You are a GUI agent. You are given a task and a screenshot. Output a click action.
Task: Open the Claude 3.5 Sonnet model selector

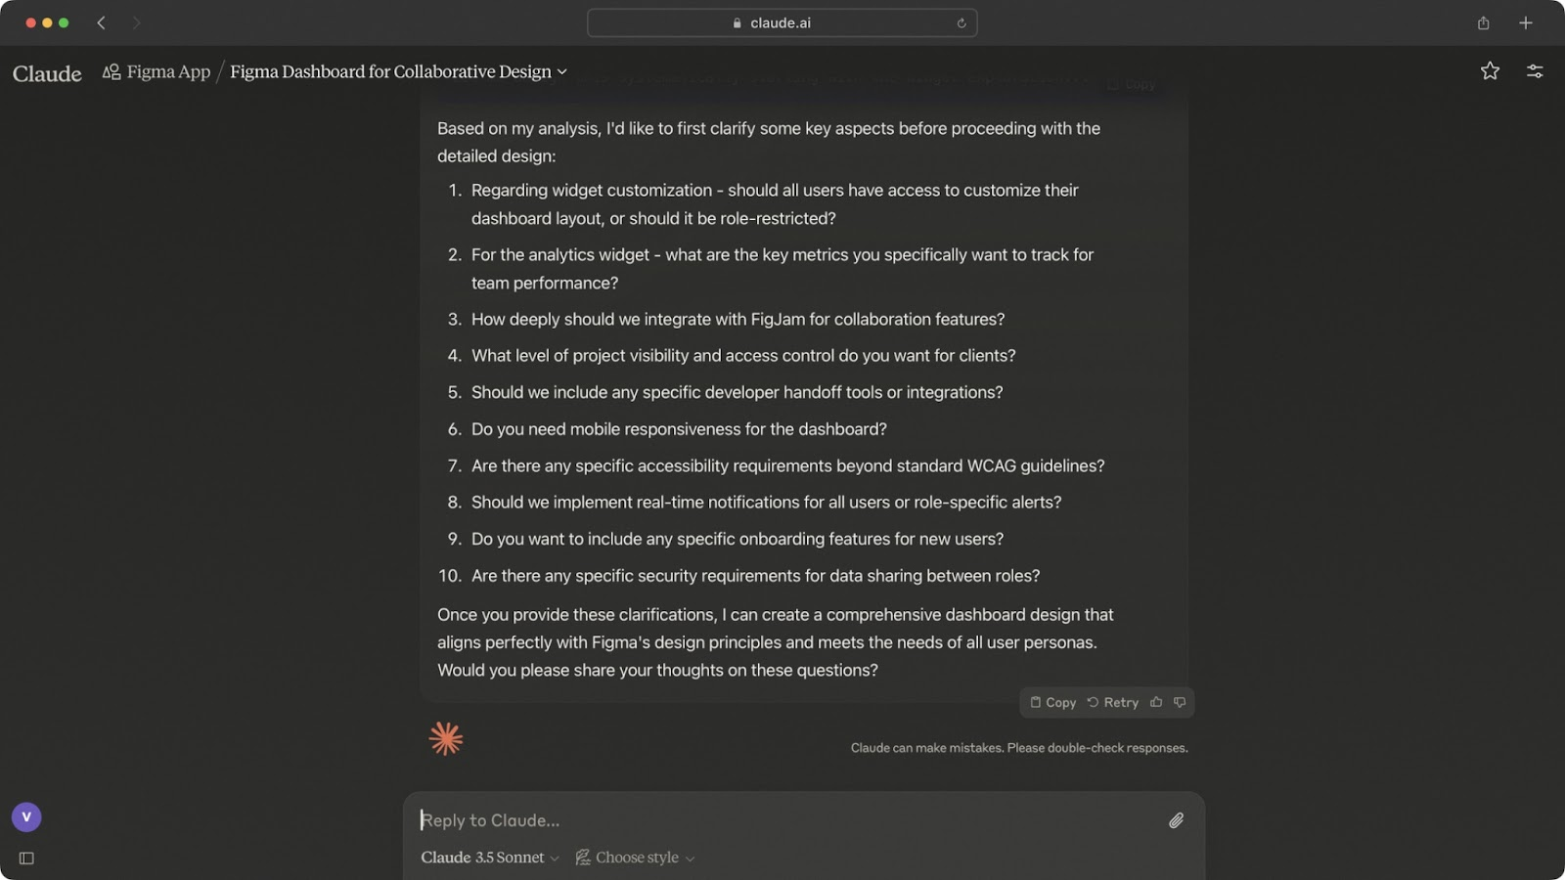[x=489, y=858]
